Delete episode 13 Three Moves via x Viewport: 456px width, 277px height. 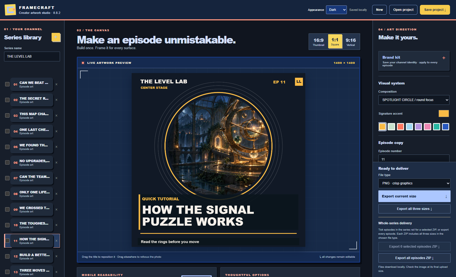56,272
